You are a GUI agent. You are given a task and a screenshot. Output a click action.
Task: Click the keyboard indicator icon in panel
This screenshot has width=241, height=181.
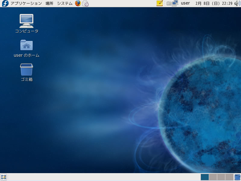(169, 4)
